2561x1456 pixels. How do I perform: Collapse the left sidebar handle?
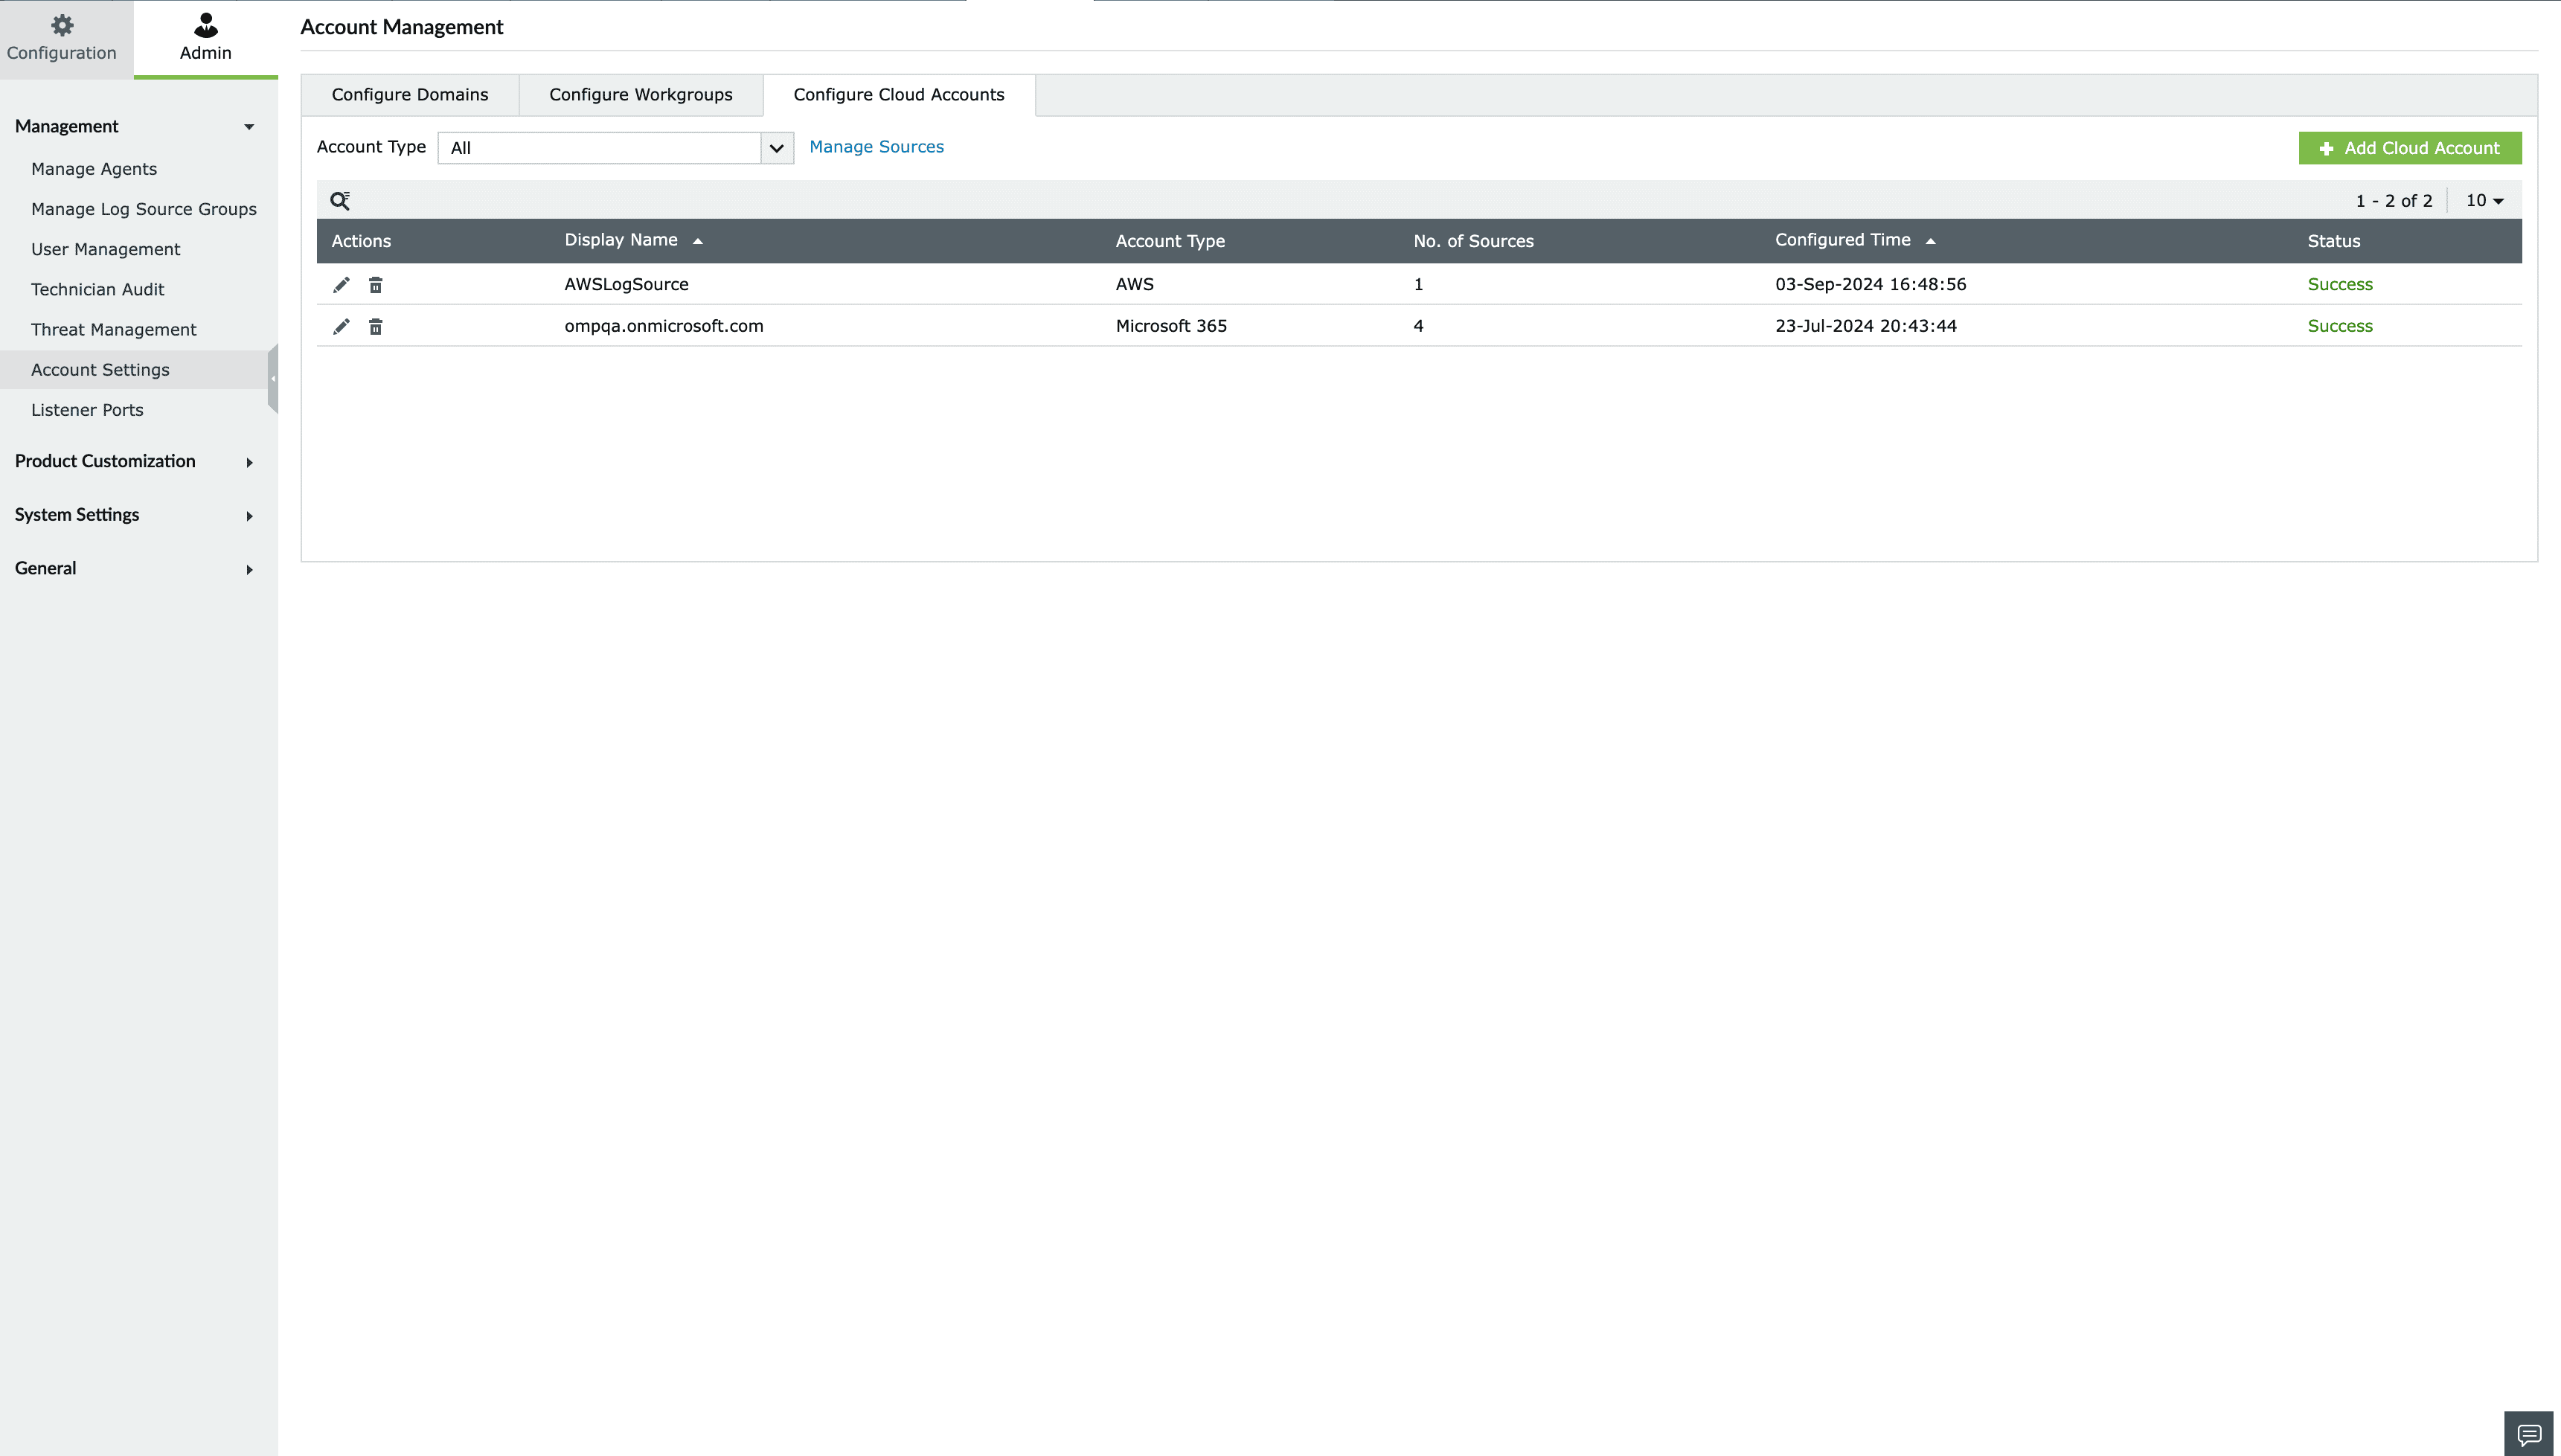click(x=272, y=378)
